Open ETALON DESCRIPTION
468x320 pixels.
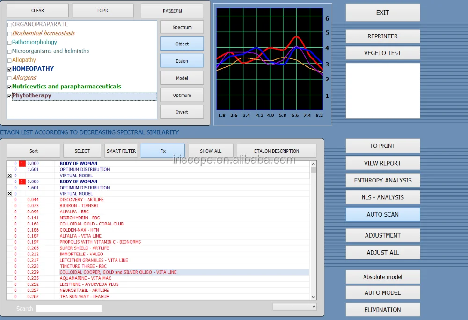point(276,151)
